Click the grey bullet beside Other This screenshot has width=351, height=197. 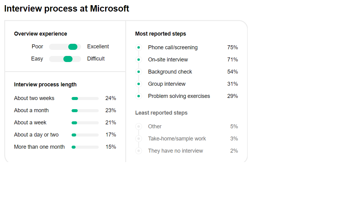click(139, 126)
